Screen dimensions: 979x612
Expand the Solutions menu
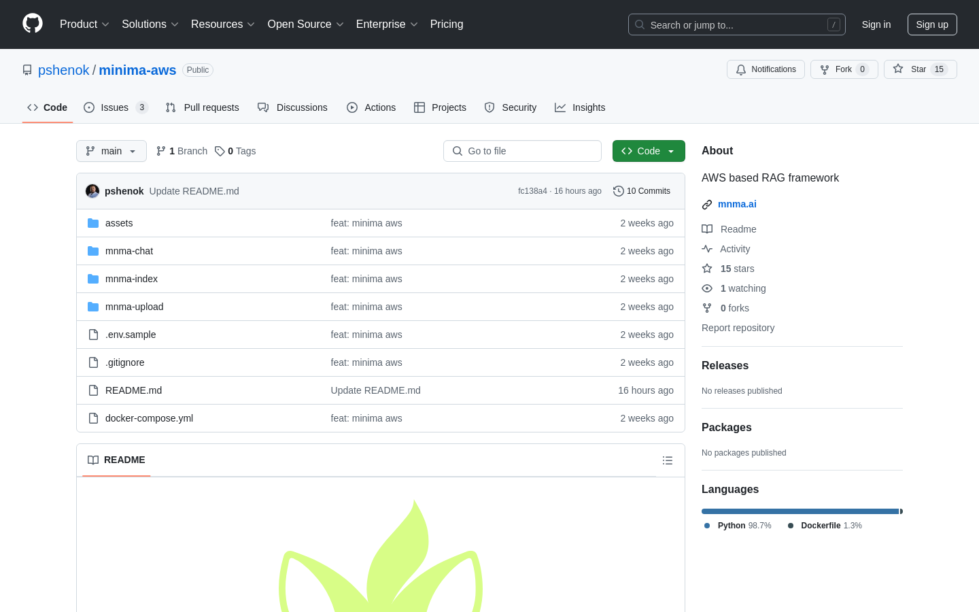pyautogui.click(x=150, y=24)
